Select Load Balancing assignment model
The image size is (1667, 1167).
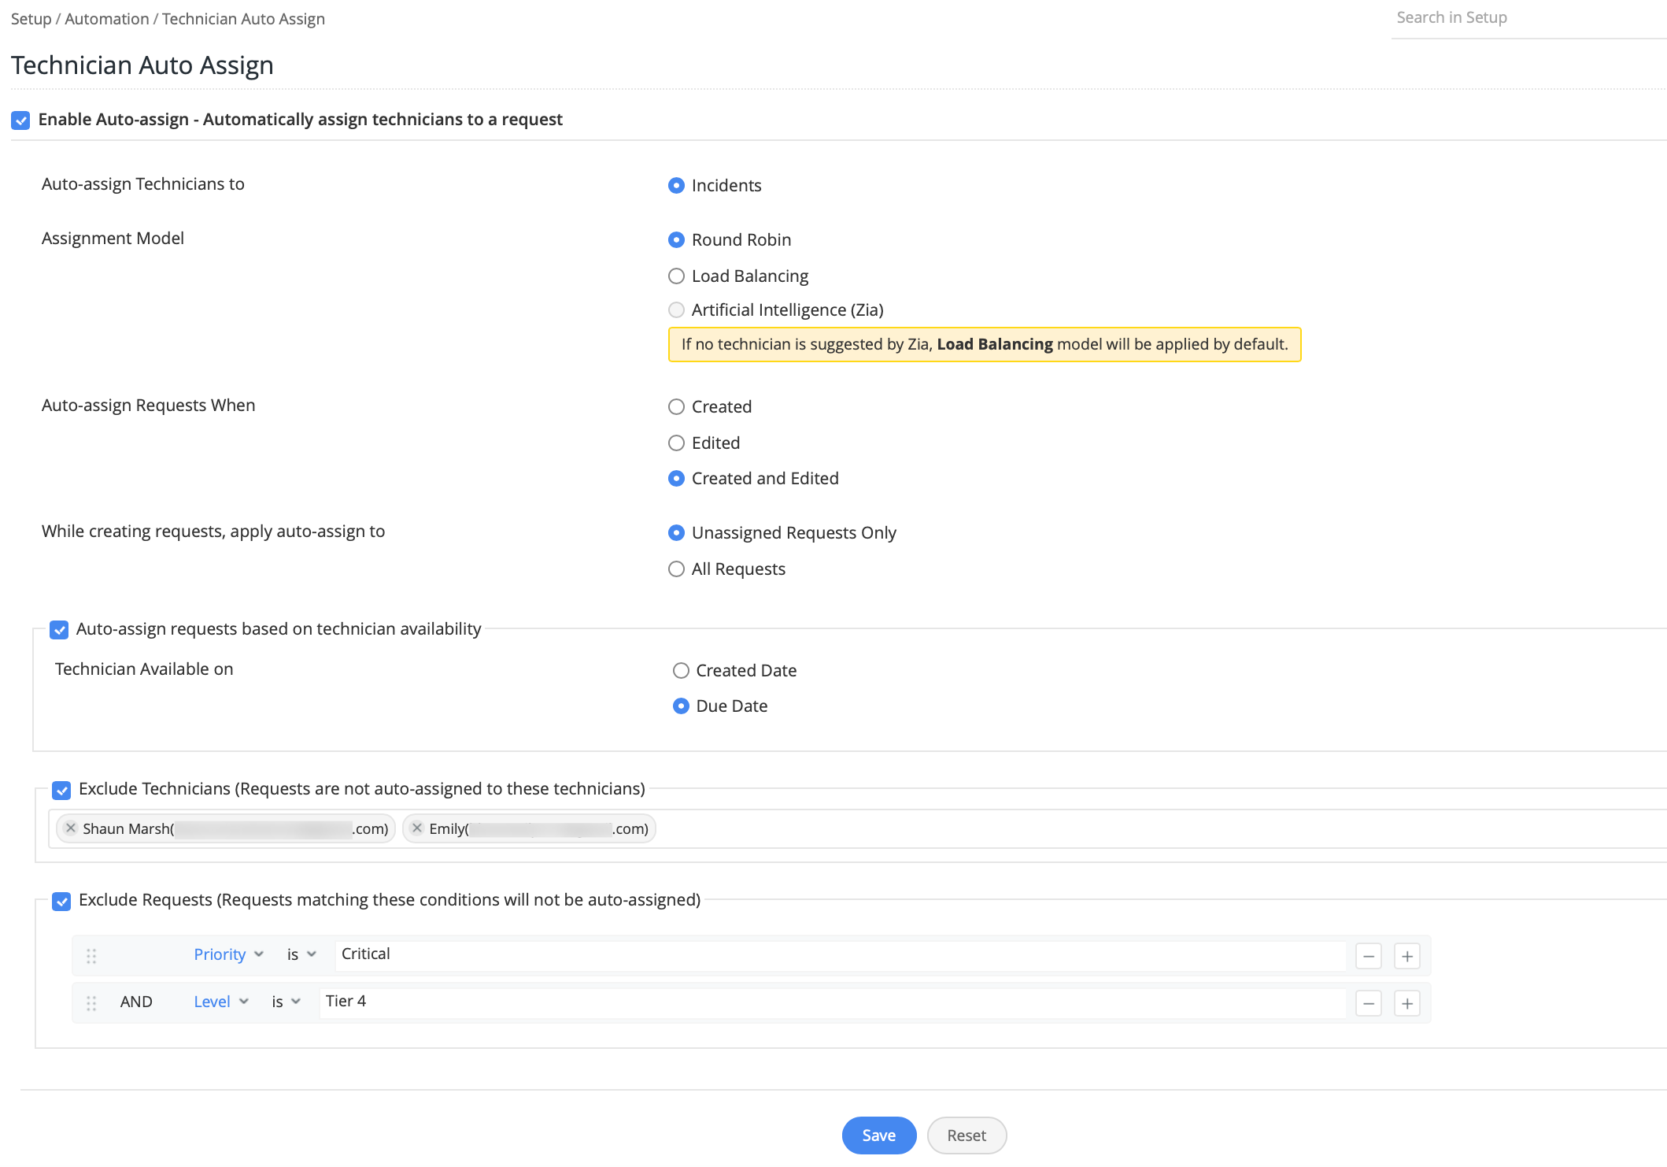(x=676, y=276)
